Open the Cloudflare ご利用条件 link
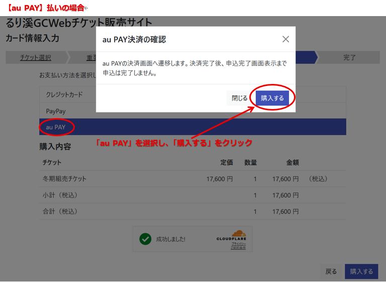 (238, 248)
